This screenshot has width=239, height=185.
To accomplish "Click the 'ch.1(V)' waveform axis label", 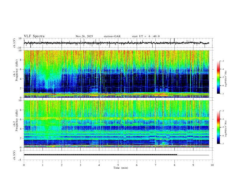I will pos(14,43).
